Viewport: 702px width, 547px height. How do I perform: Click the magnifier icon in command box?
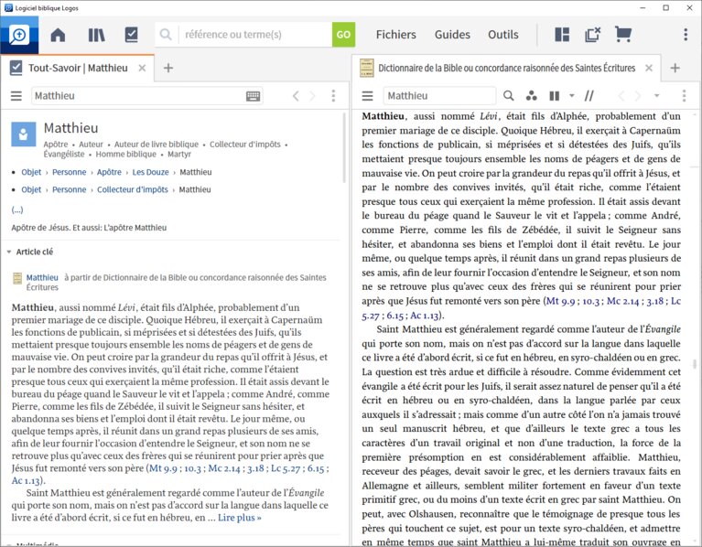click(166, 35)
